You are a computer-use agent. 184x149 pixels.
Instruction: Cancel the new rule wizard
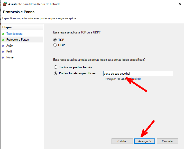coord(167,141)
